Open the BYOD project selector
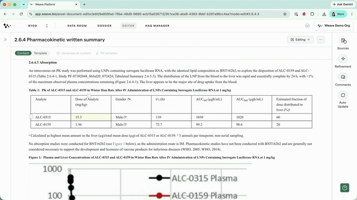 click(x=38, y=26)
